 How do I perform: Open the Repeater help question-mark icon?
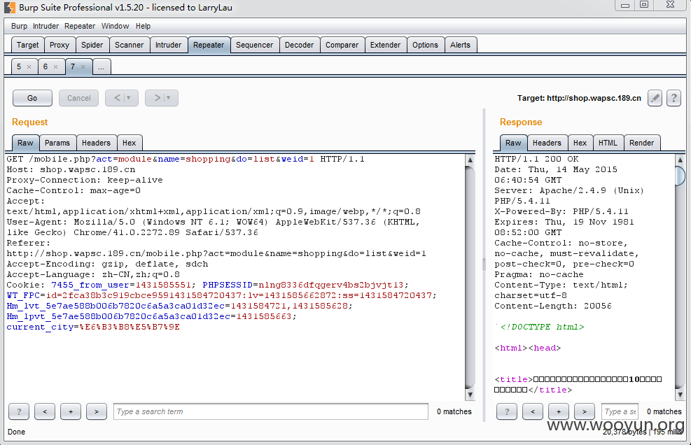(673, 98)
